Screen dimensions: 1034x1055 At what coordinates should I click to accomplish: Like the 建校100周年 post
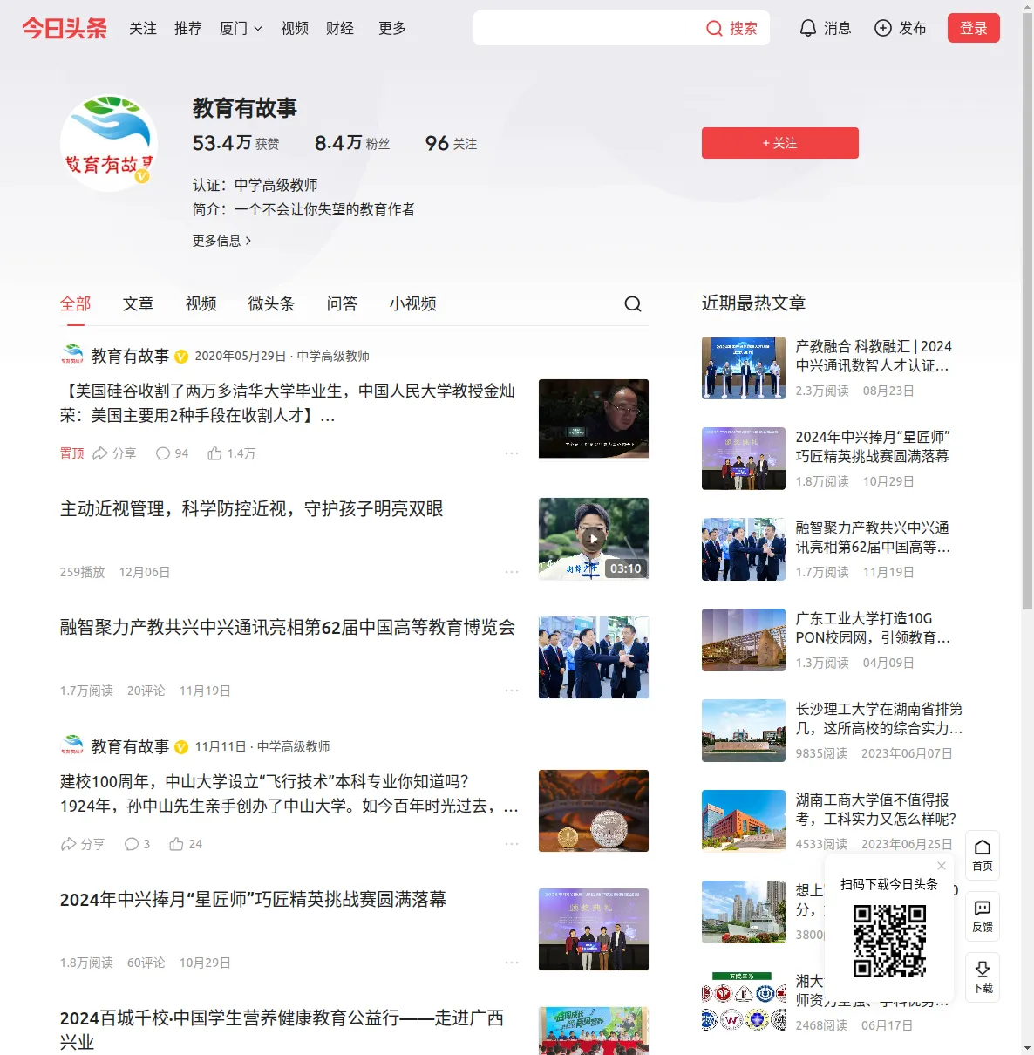(186, 844)
